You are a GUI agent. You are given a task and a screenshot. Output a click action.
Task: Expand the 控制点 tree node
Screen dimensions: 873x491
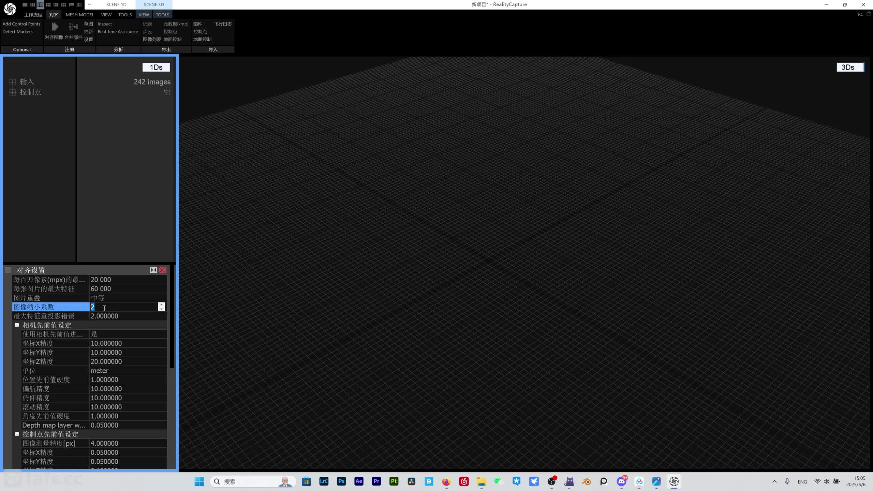coord(13,92)
